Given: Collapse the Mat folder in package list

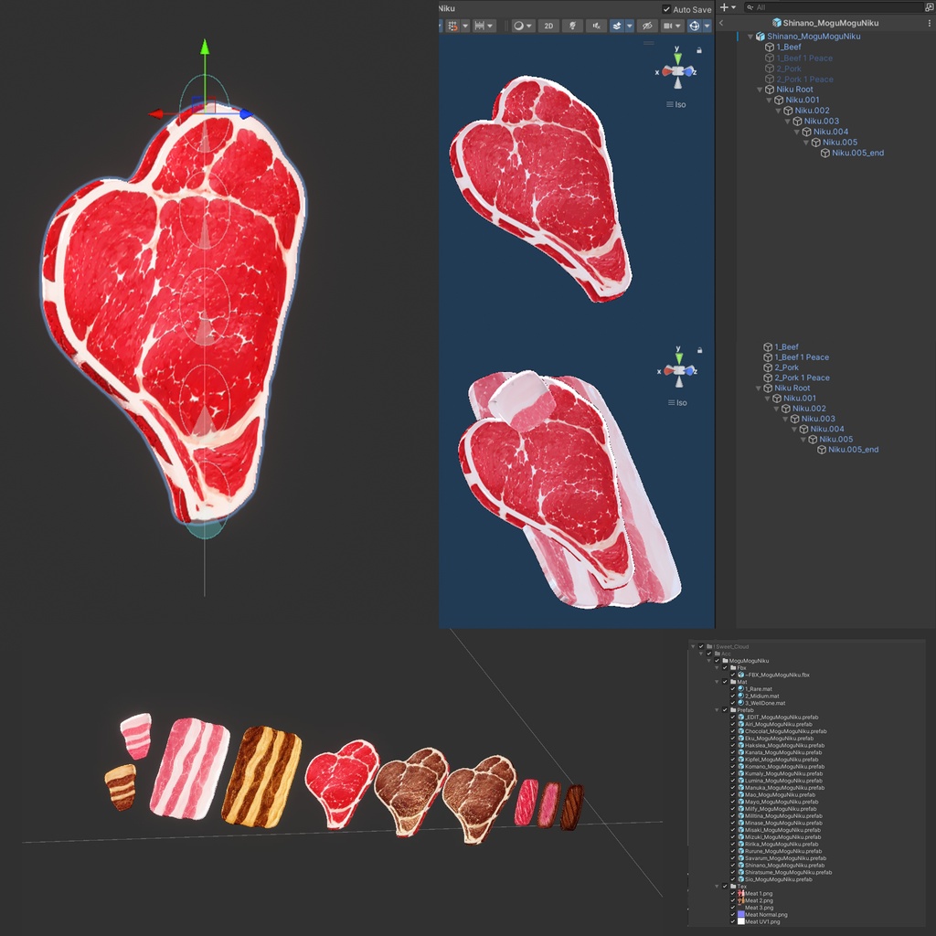Looking at the screenshot, I should pyautogui.click(x=717, y=682).
